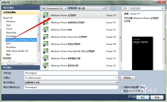Select Windows Phone 枢轴应用程序 template icon

pos(46,44)
